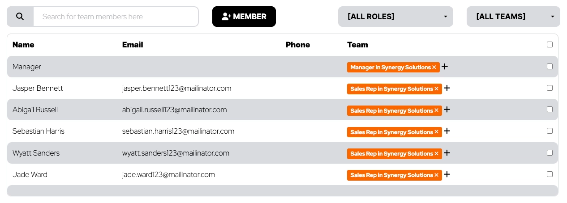The width and height of the screenshot is (567, 203).
Task: Remove Wyatt Sanders' Sales Rep team tag
Action: [437, 154]
